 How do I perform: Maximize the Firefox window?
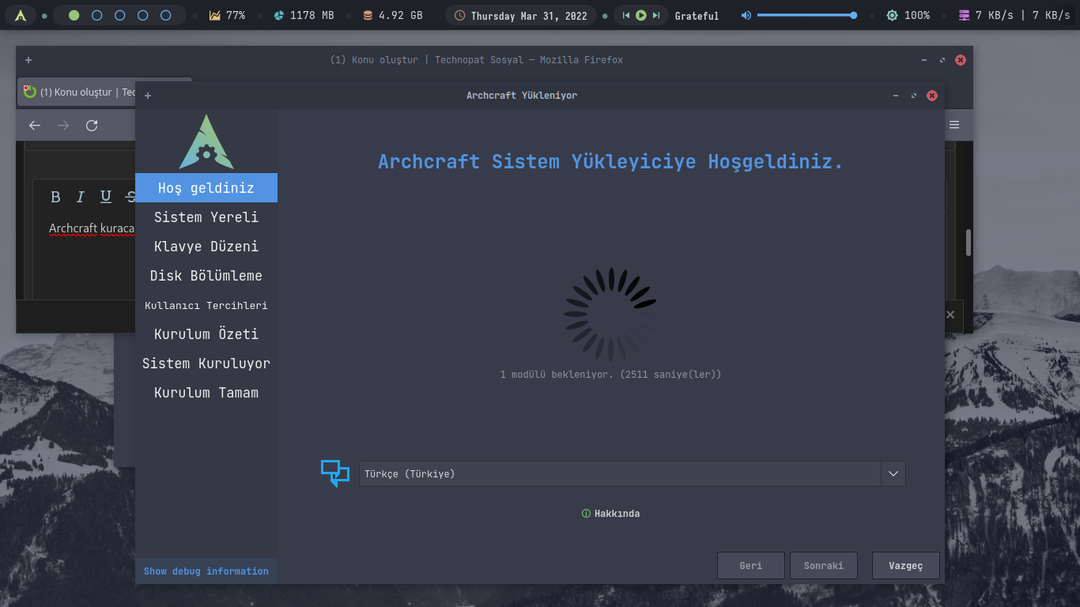(x=942, y=60)
